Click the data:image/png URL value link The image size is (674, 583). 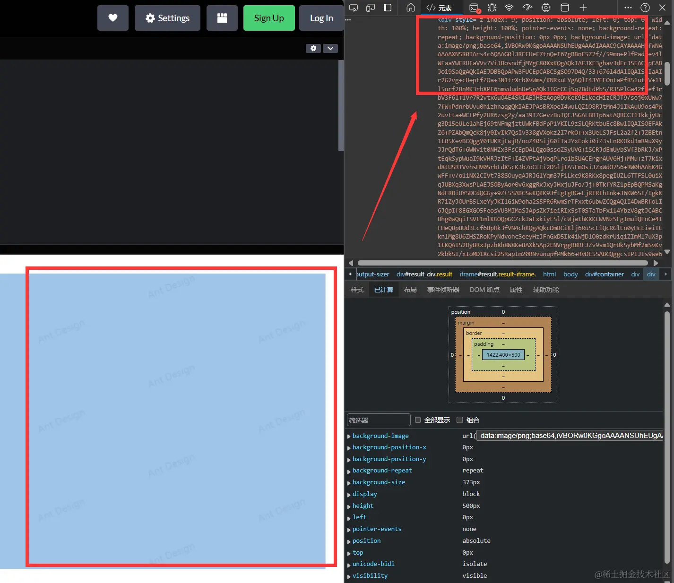(x=570, y=436)
